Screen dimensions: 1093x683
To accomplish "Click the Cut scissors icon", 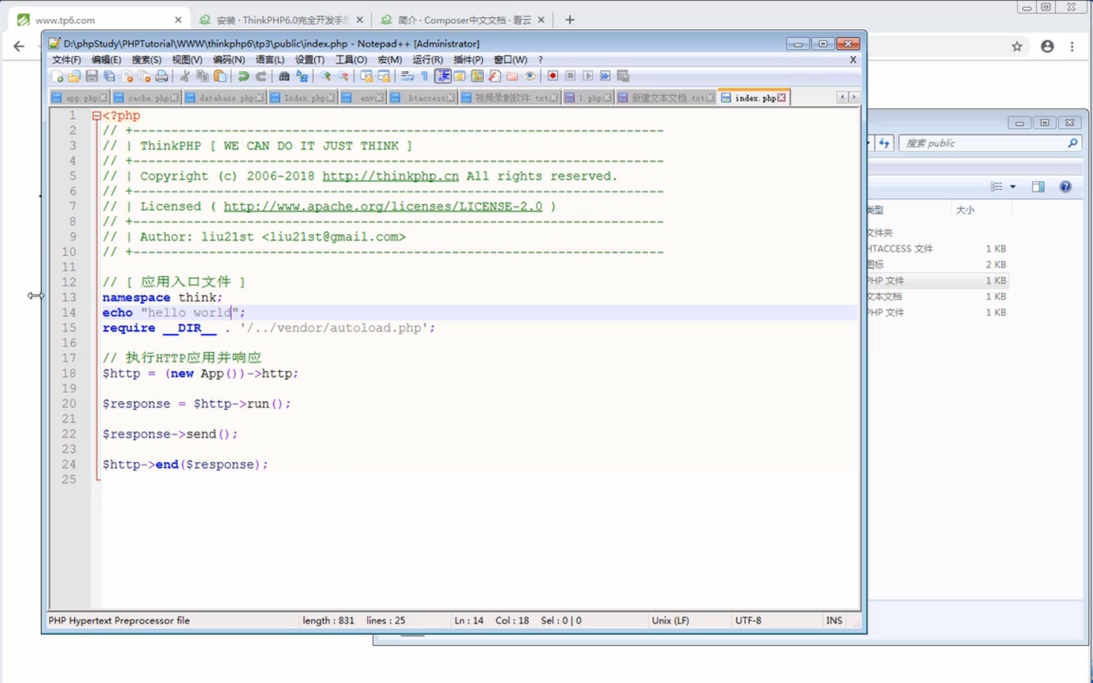I will click(185, 76).
